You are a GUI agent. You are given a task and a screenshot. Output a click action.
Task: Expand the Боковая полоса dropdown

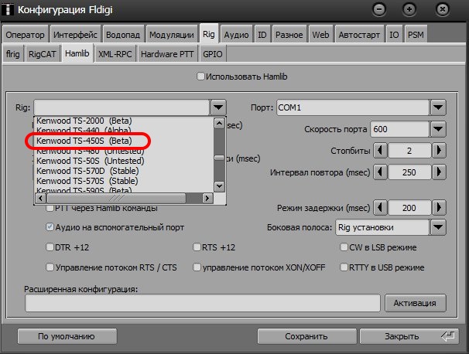coord(438,227)
